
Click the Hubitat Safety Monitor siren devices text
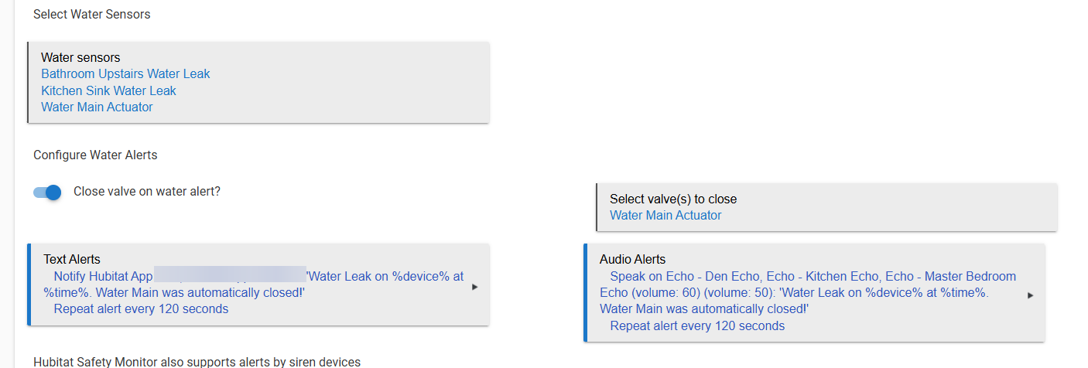pos(197,362)
